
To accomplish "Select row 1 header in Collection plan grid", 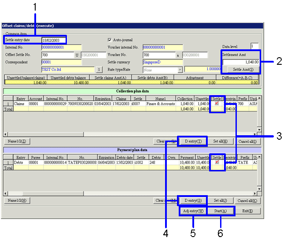I will (8, 104).
